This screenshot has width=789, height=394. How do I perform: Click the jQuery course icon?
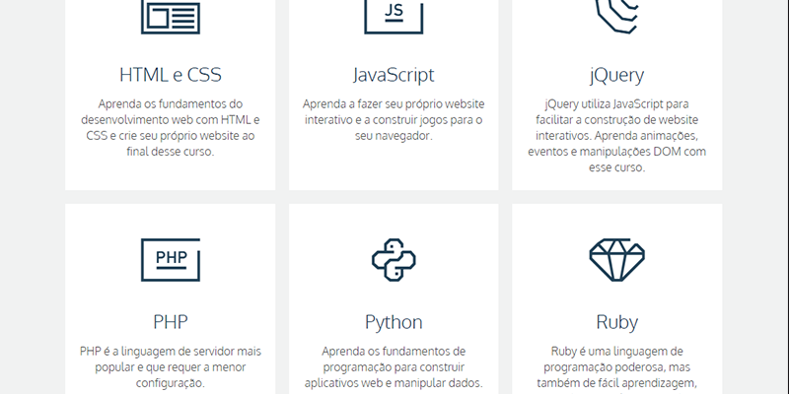click(617, 17)
